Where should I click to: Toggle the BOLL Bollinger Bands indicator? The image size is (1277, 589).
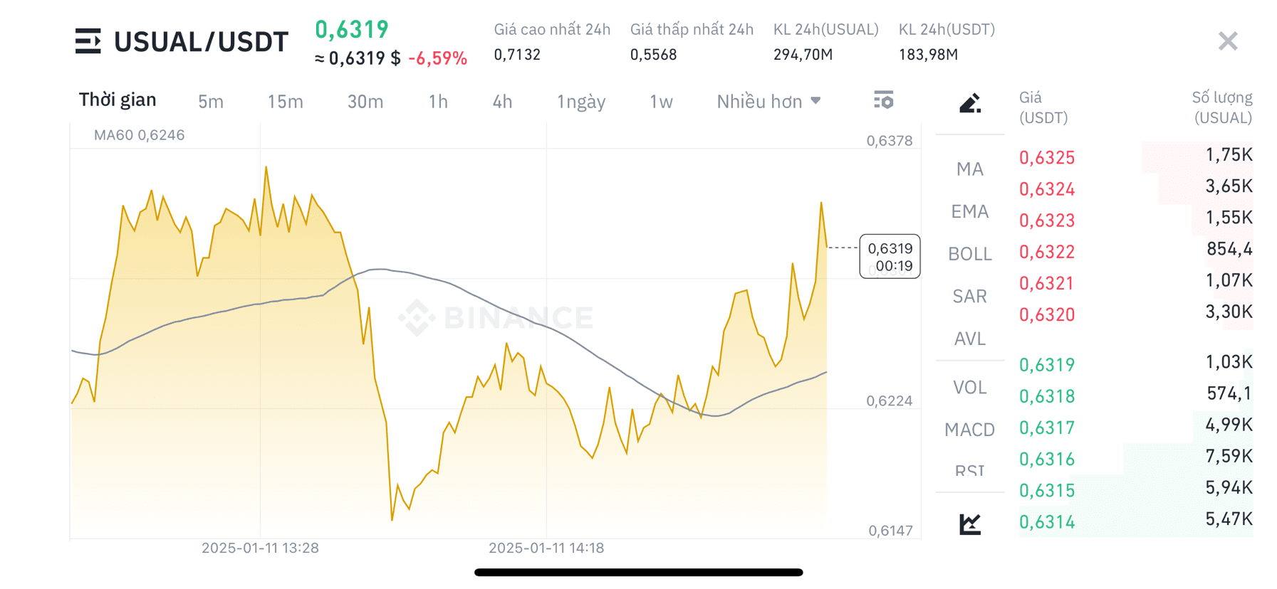coord(969,253)
